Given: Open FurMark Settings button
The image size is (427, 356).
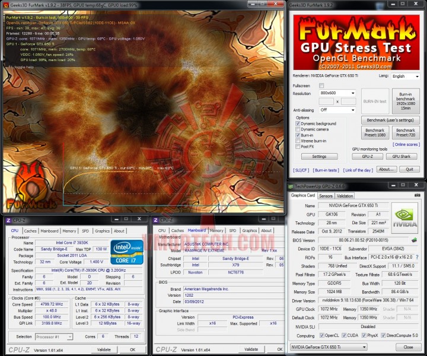Looking at the screenshot, I should pyautogui.click(x=319, y=157).
